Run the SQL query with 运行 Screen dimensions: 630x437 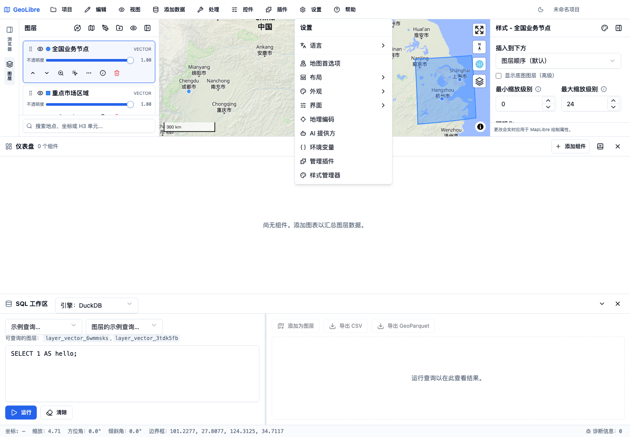tap(21, 413)
